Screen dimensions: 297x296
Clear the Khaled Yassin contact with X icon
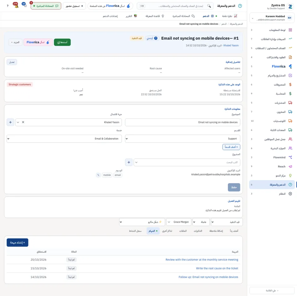point(23,122)
